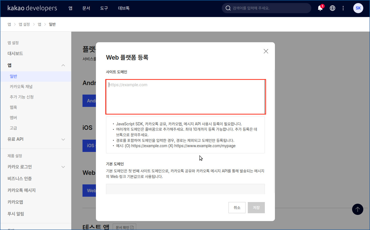Click the kakao developers logo
This screenshot has width=370, height=230.
pyautogui.click(x=32, y=8)
